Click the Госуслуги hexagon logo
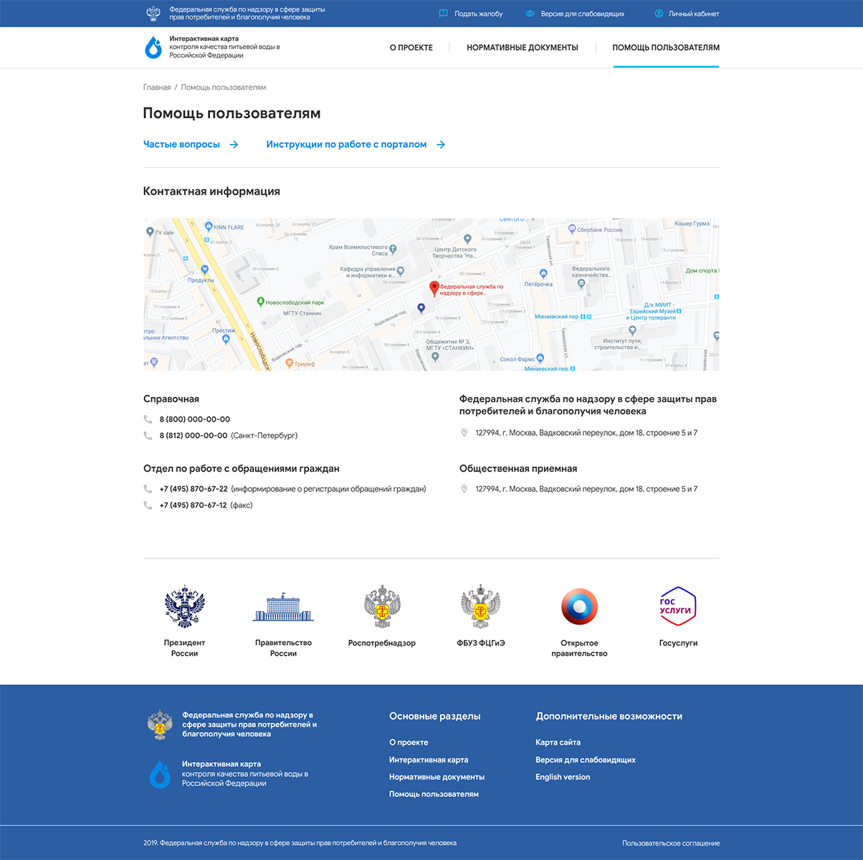Viewport: 863px width, 860px height. click(x=678, y=606)
